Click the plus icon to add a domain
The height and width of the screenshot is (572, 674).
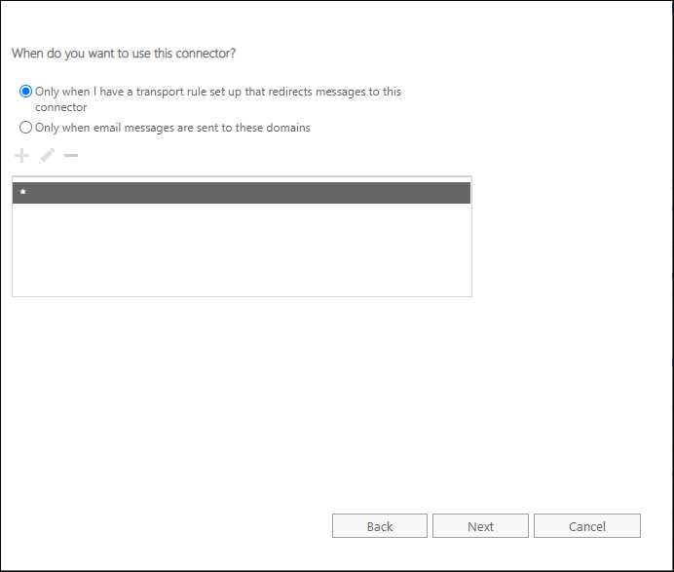22,156
